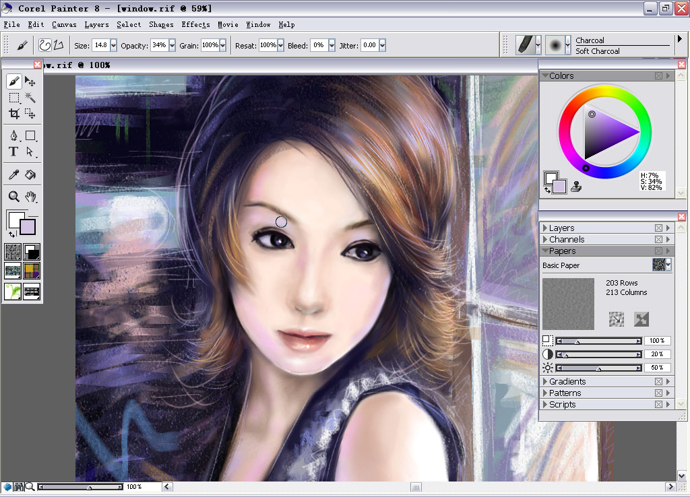Open the Size dropdown arrow
Image resolution: width=690 pixels, height=497 pixels.
tap(113, 45)
